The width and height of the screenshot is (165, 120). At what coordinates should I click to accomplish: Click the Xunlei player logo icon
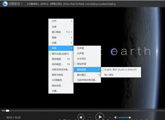coord(5,4)
